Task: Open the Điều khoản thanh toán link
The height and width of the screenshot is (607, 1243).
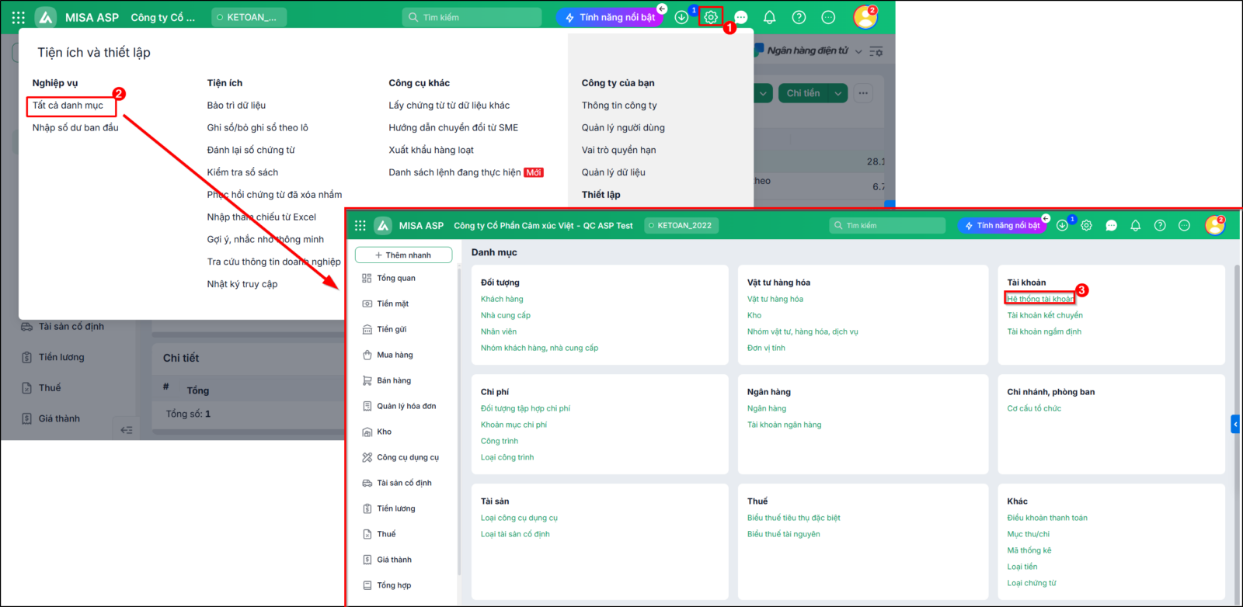Action: coord(1047,518)
